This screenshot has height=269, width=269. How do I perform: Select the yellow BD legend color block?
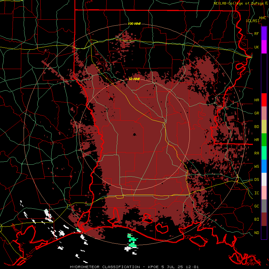(264, 126)
